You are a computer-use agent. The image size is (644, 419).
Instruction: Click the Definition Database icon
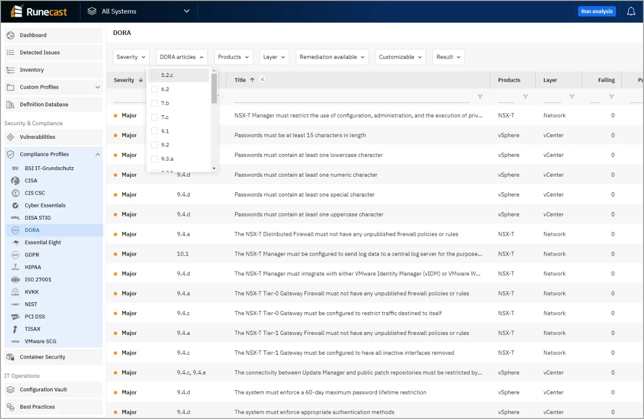(10, 104)
